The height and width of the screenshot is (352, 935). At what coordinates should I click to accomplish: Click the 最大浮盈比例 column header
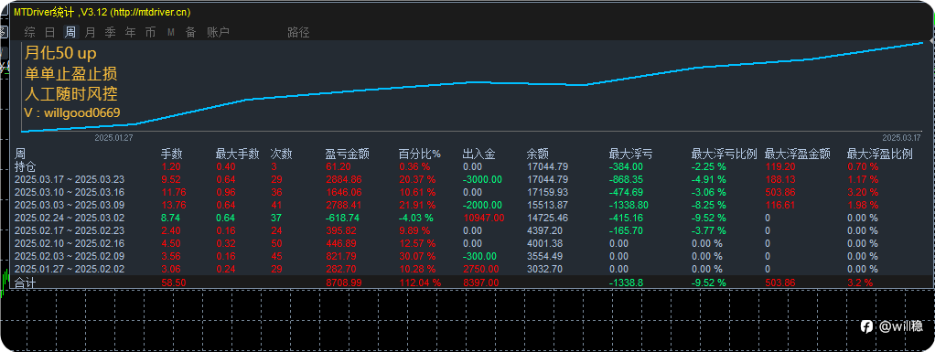point(879,155)
